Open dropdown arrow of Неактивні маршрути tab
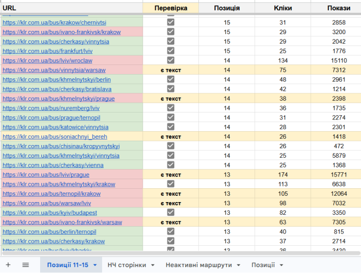Screen dimensions: 361x273 [x=239, y=265]
